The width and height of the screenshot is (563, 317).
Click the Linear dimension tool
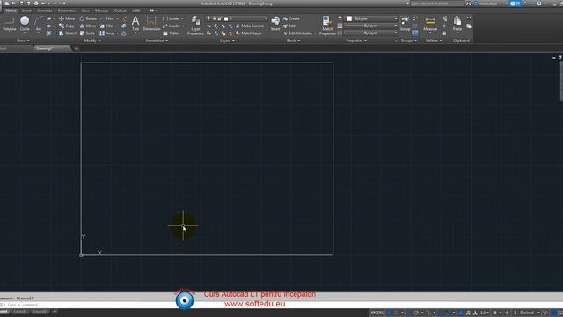[x=172, y=18]
